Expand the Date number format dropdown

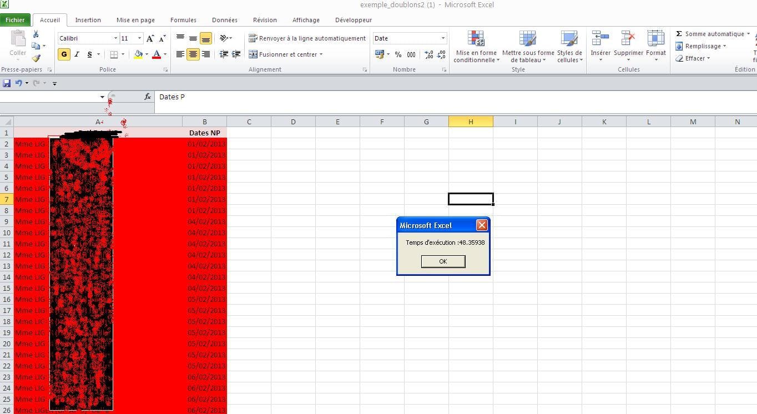click(x=443, y=38)
